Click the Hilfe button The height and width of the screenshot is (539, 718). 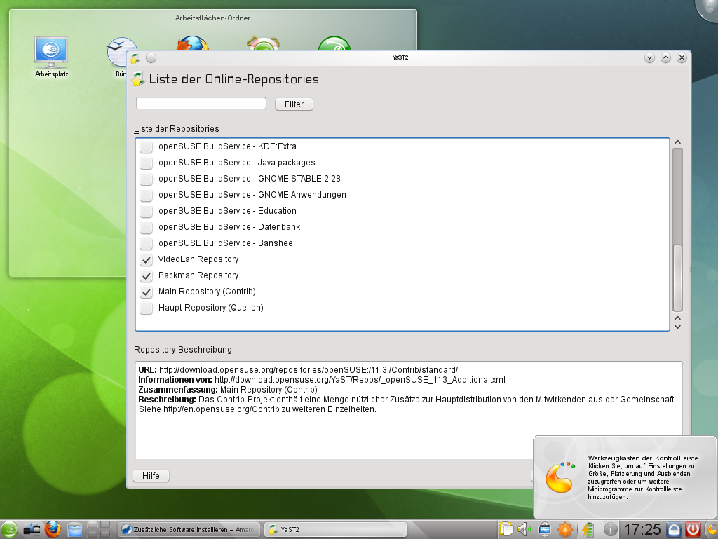point(151,476)
